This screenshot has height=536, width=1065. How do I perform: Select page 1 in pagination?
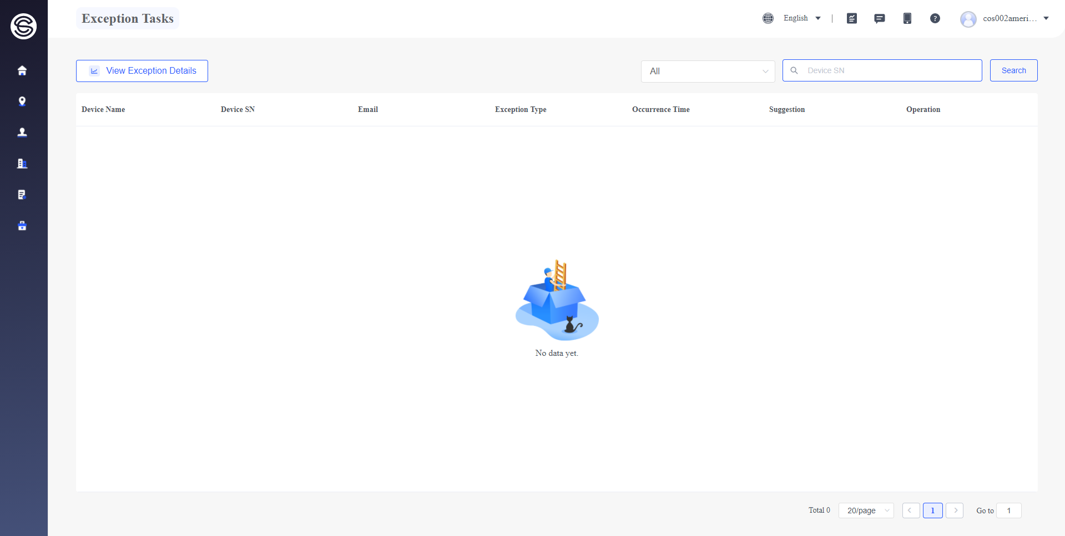coord(933,511)
